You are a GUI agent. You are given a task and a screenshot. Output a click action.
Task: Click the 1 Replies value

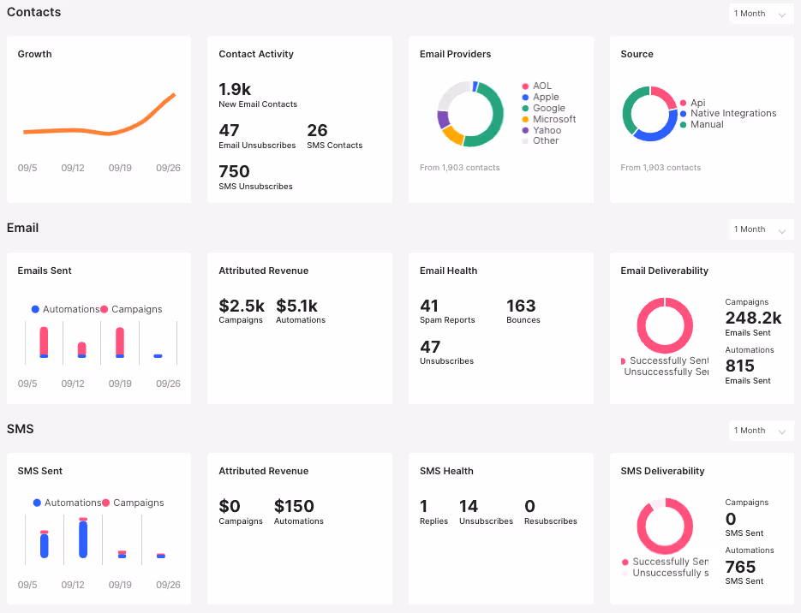[x=423, y=506]
